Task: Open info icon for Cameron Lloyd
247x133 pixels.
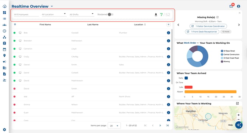Action: 168,48
